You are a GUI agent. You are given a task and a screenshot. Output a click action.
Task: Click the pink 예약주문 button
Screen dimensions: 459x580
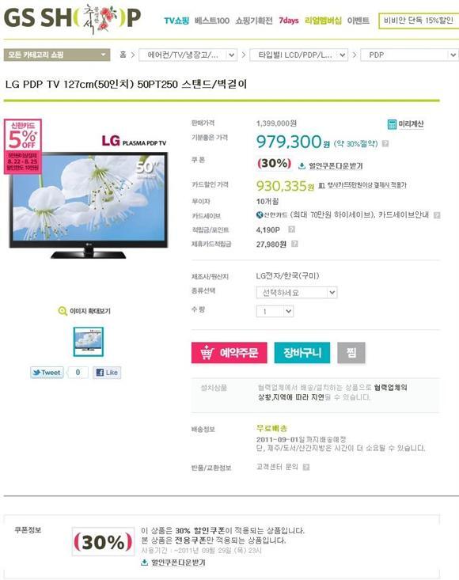point(229,353)
